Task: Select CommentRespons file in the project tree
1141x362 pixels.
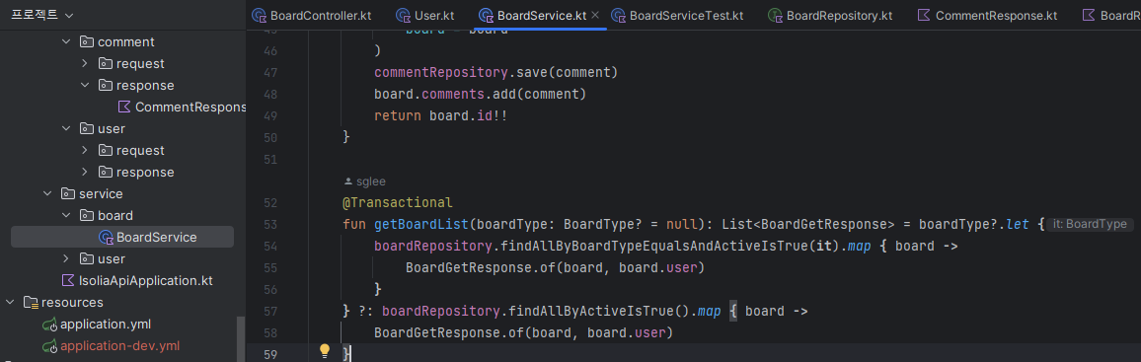Action: [x=190, y=107]
